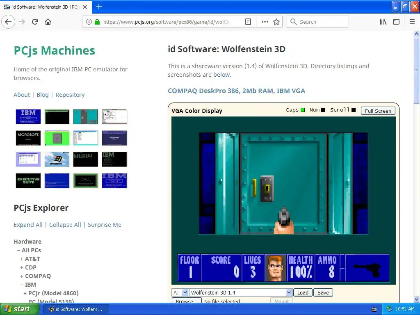The image size is (420, 315).
Task: Click the Load button
Action: coord(303,292)
